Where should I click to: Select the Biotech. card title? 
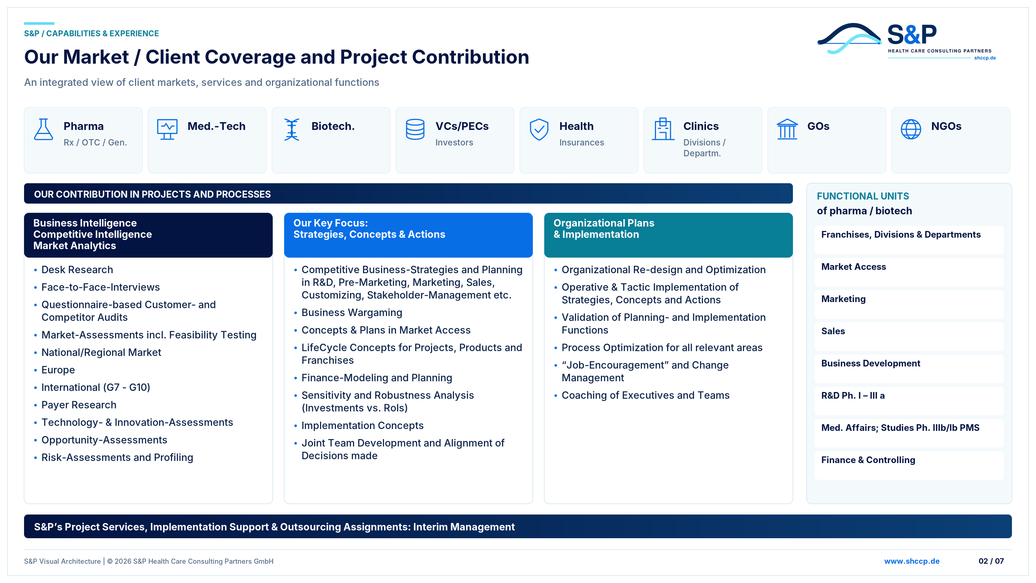333,126
